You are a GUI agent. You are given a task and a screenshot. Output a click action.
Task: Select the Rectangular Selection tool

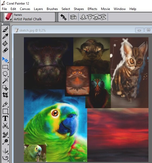(x=5, y=67)
